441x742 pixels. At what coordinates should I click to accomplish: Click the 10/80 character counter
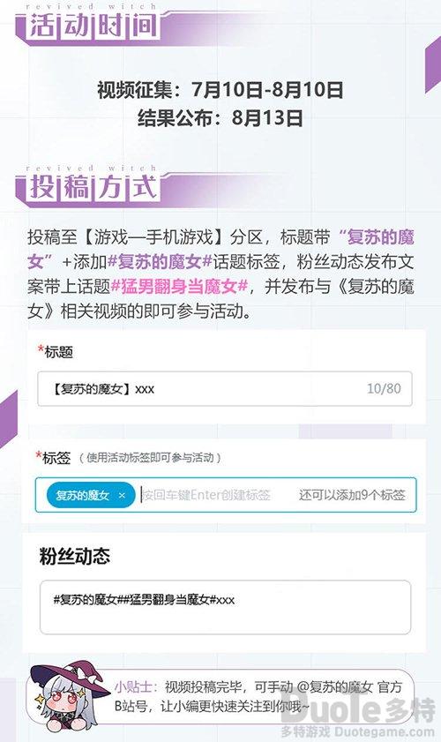click(384, 389)
